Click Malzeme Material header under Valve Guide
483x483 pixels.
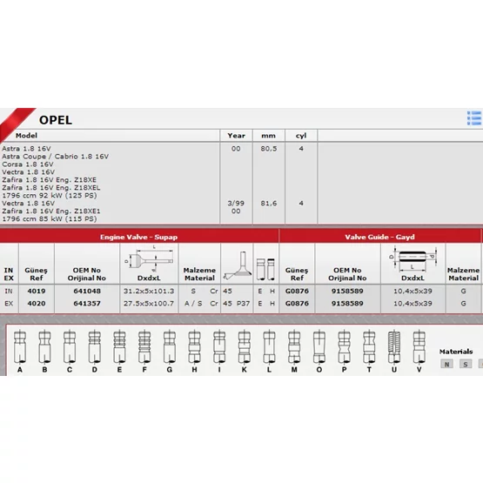[x=463, y=274]
